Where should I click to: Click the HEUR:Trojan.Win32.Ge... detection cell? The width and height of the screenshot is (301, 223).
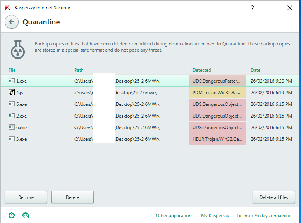click(x=217, y=139)
